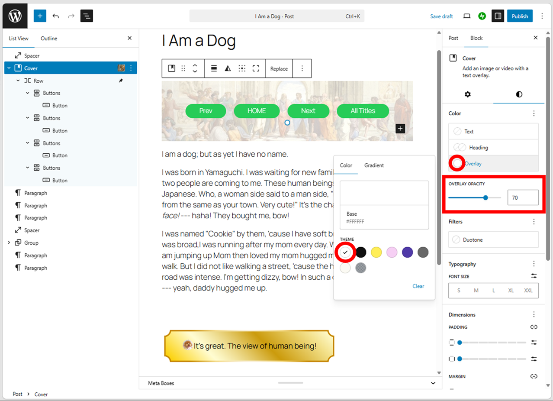Toggle full height in block toolbar
553x401 pixels.
pyautogui.click(x=256, y=68)
